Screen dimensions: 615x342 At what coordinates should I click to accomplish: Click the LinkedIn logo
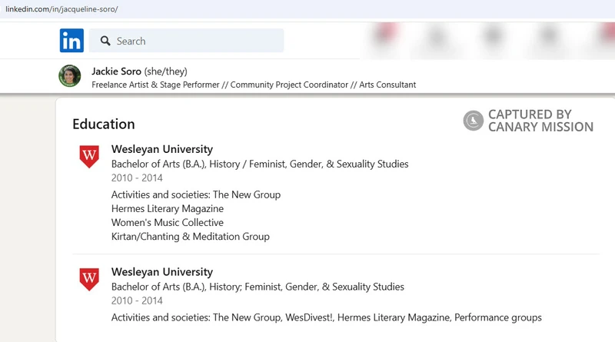pyautogui.click(x=71, y=41)
